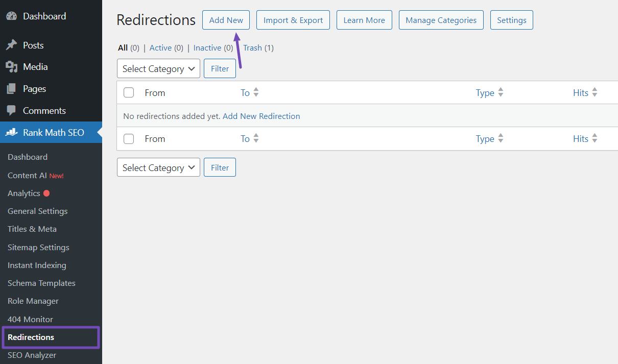
Task: Click the Media icon in sidebar
Action: coord(11,67)
